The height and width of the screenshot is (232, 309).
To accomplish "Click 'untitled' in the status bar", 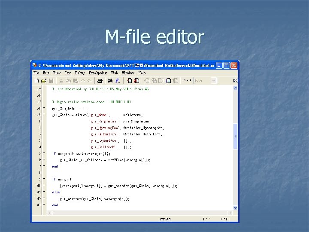I will click(165, 219).
